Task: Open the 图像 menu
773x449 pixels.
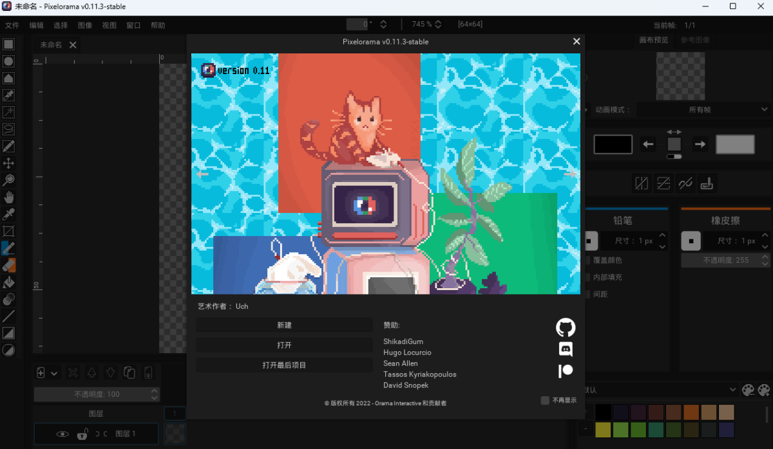Action: click(84, 25)
